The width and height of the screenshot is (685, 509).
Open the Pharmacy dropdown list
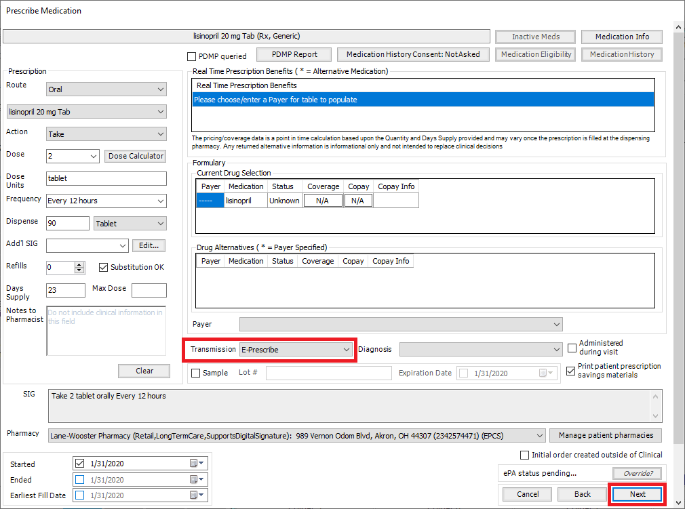(296, 435)
